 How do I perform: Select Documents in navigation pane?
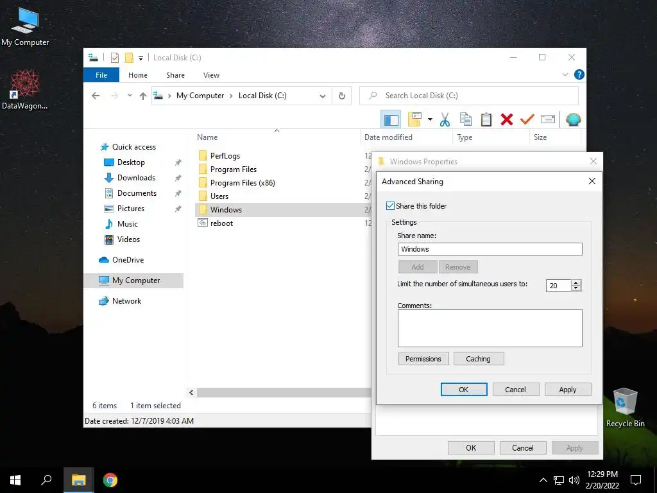coord(137,193)
